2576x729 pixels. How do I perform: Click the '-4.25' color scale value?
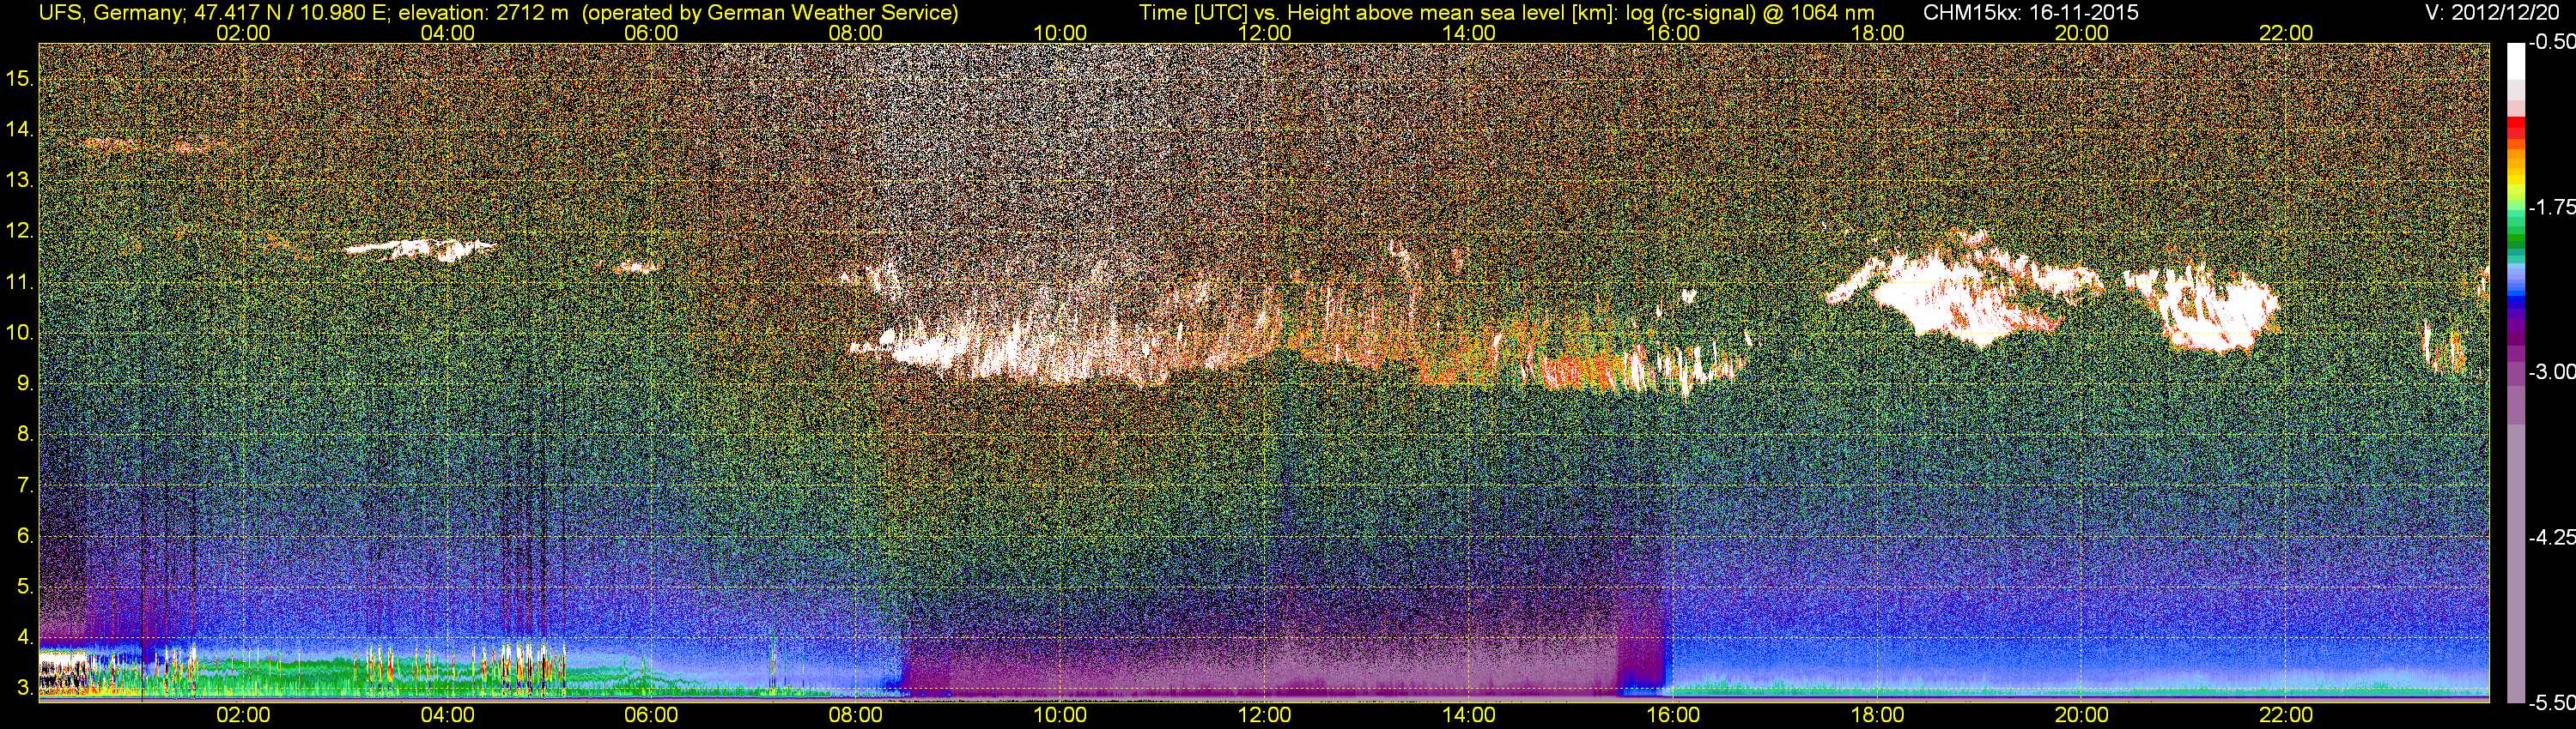(x=2551, y=537)
